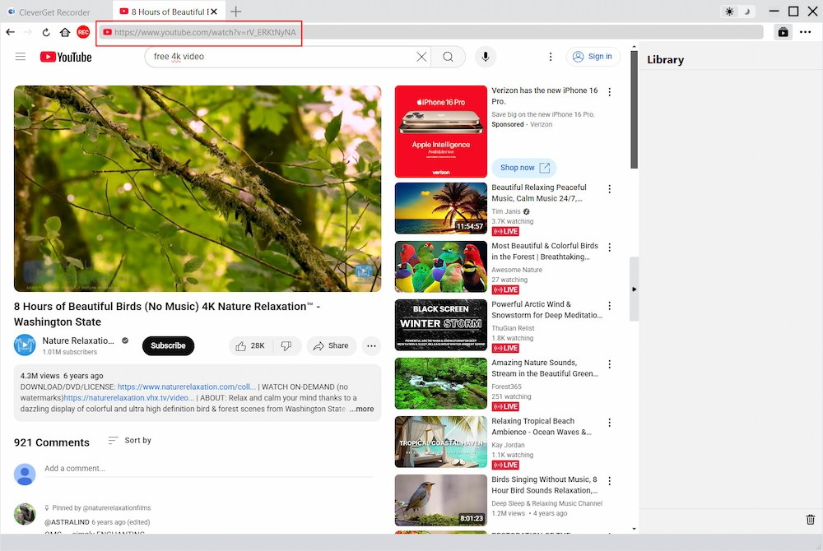The width and height of the screenshot is (823, 551).
Task: Collapse the Library side panel arrow
Action: point(634,289)
